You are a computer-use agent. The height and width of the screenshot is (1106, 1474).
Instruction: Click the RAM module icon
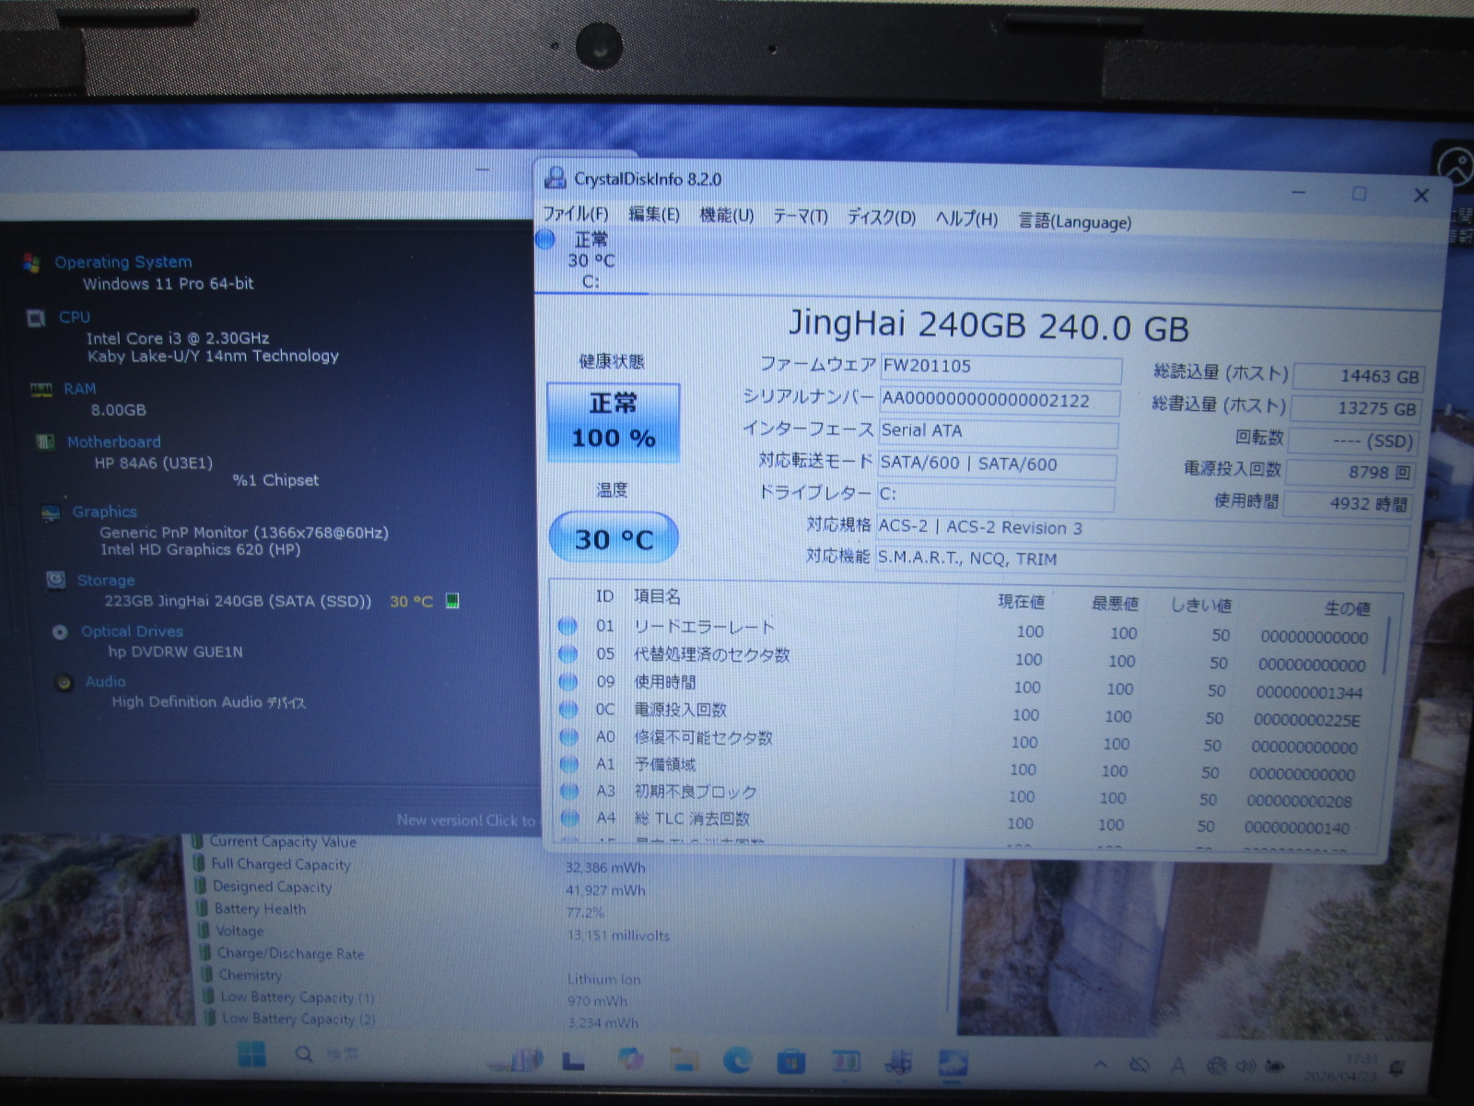click(x=41, y=390)
